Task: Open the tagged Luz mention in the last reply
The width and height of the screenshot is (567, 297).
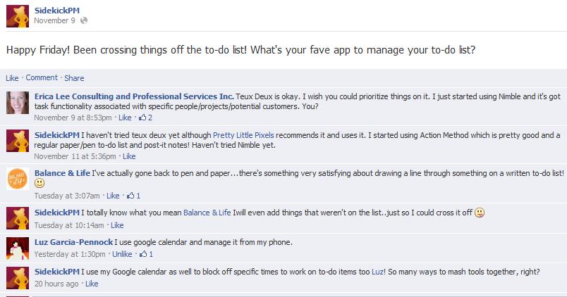Action: 378,272
